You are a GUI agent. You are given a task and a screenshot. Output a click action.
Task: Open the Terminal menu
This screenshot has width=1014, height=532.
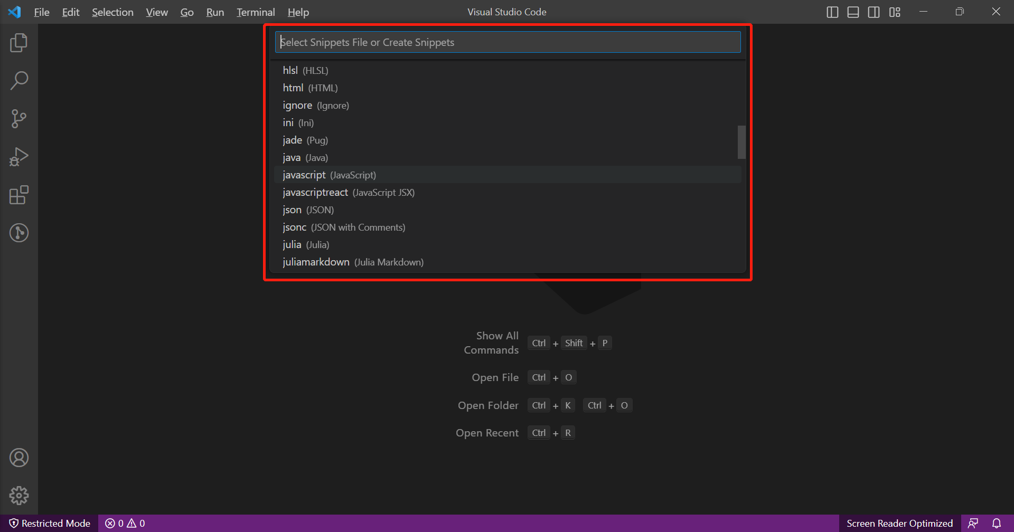256,12
